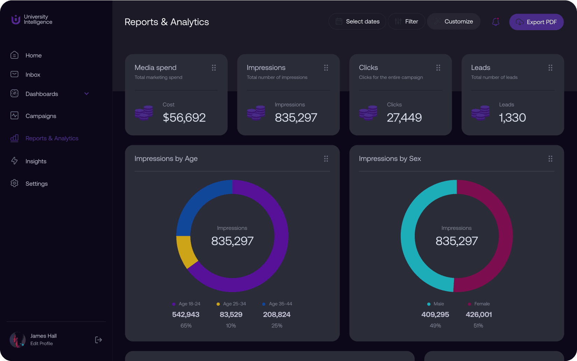Viewport: 577px width, 361px height.
Task: Open Clicks card options menu
Action: click(x=438, y=68)
